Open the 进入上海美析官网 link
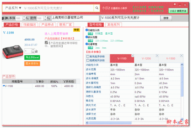Image resolution: width=191 pixels, height=128 pixels. [x=56, y=34]
